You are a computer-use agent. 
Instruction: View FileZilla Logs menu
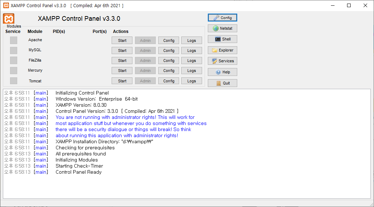coord(192,61)
